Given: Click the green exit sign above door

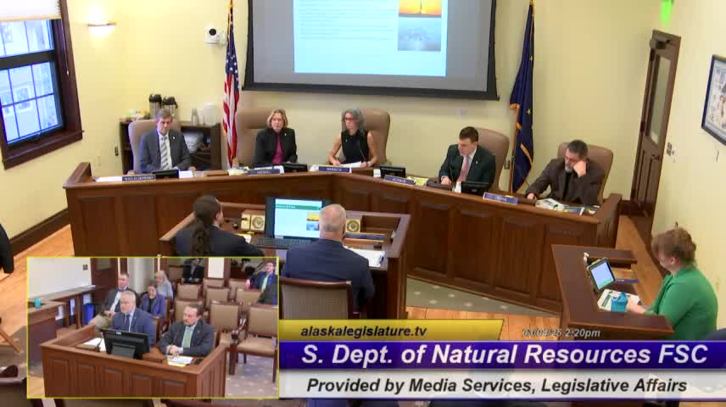Looking at the screenshot, I should tap(667, 11).
